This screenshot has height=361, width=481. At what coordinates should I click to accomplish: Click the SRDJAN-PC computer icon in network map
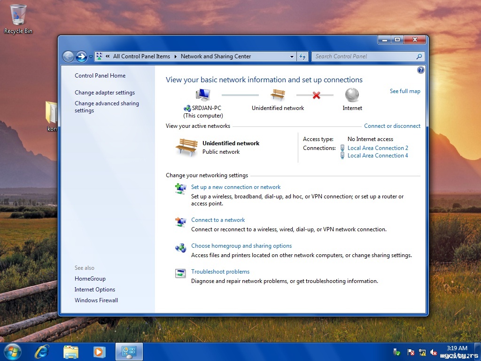point(203,95)
